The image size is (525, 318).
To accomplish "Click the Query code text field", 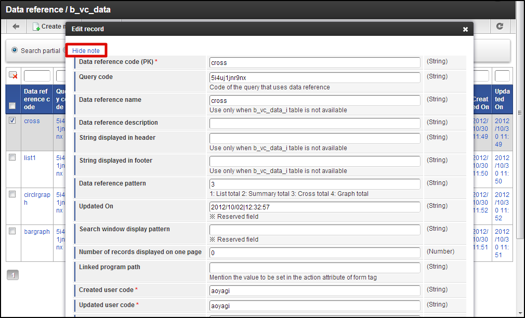I will pos(314,77).
